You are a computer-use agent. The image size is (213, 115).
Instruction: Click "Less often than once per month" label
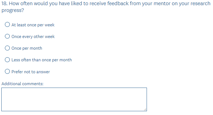point(42,60)
